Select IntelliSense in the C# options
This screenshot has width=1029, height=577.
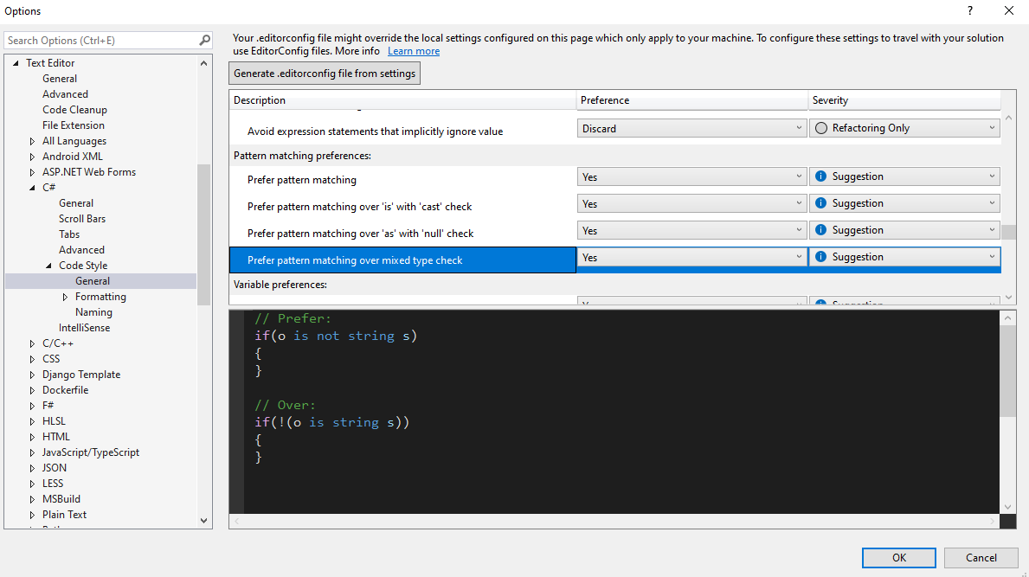tap(84, 328)
